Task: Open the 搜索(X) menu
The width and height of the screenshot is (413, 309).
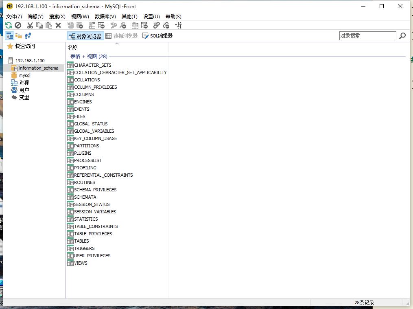Action: pyautogui.click(x=57, y=17)
